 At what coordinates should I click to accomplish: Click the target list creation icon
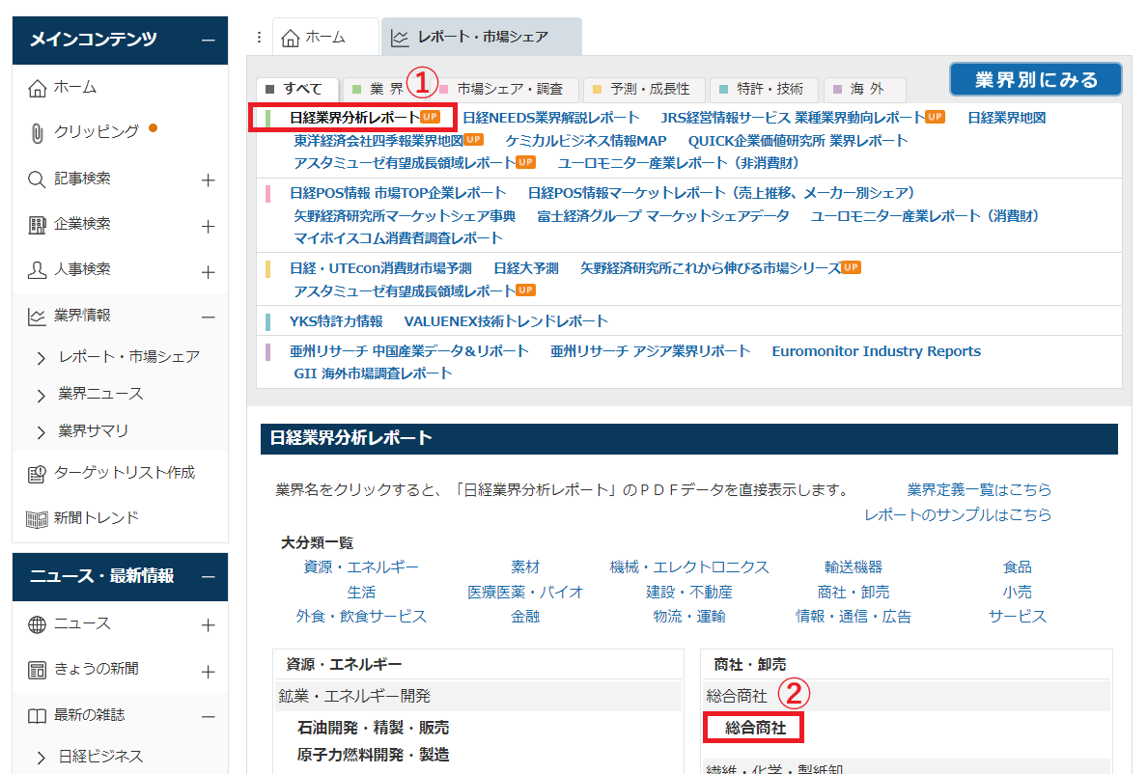coord(38,473)
